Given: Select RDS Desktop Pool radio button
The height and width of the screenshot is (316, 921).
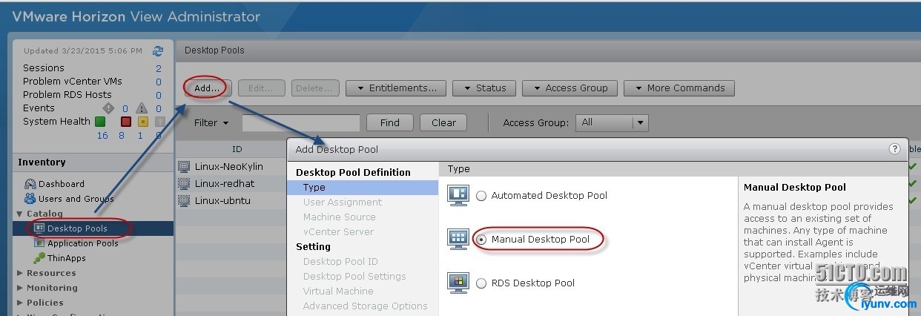Looking at the screenshot, I should point(481,283).
